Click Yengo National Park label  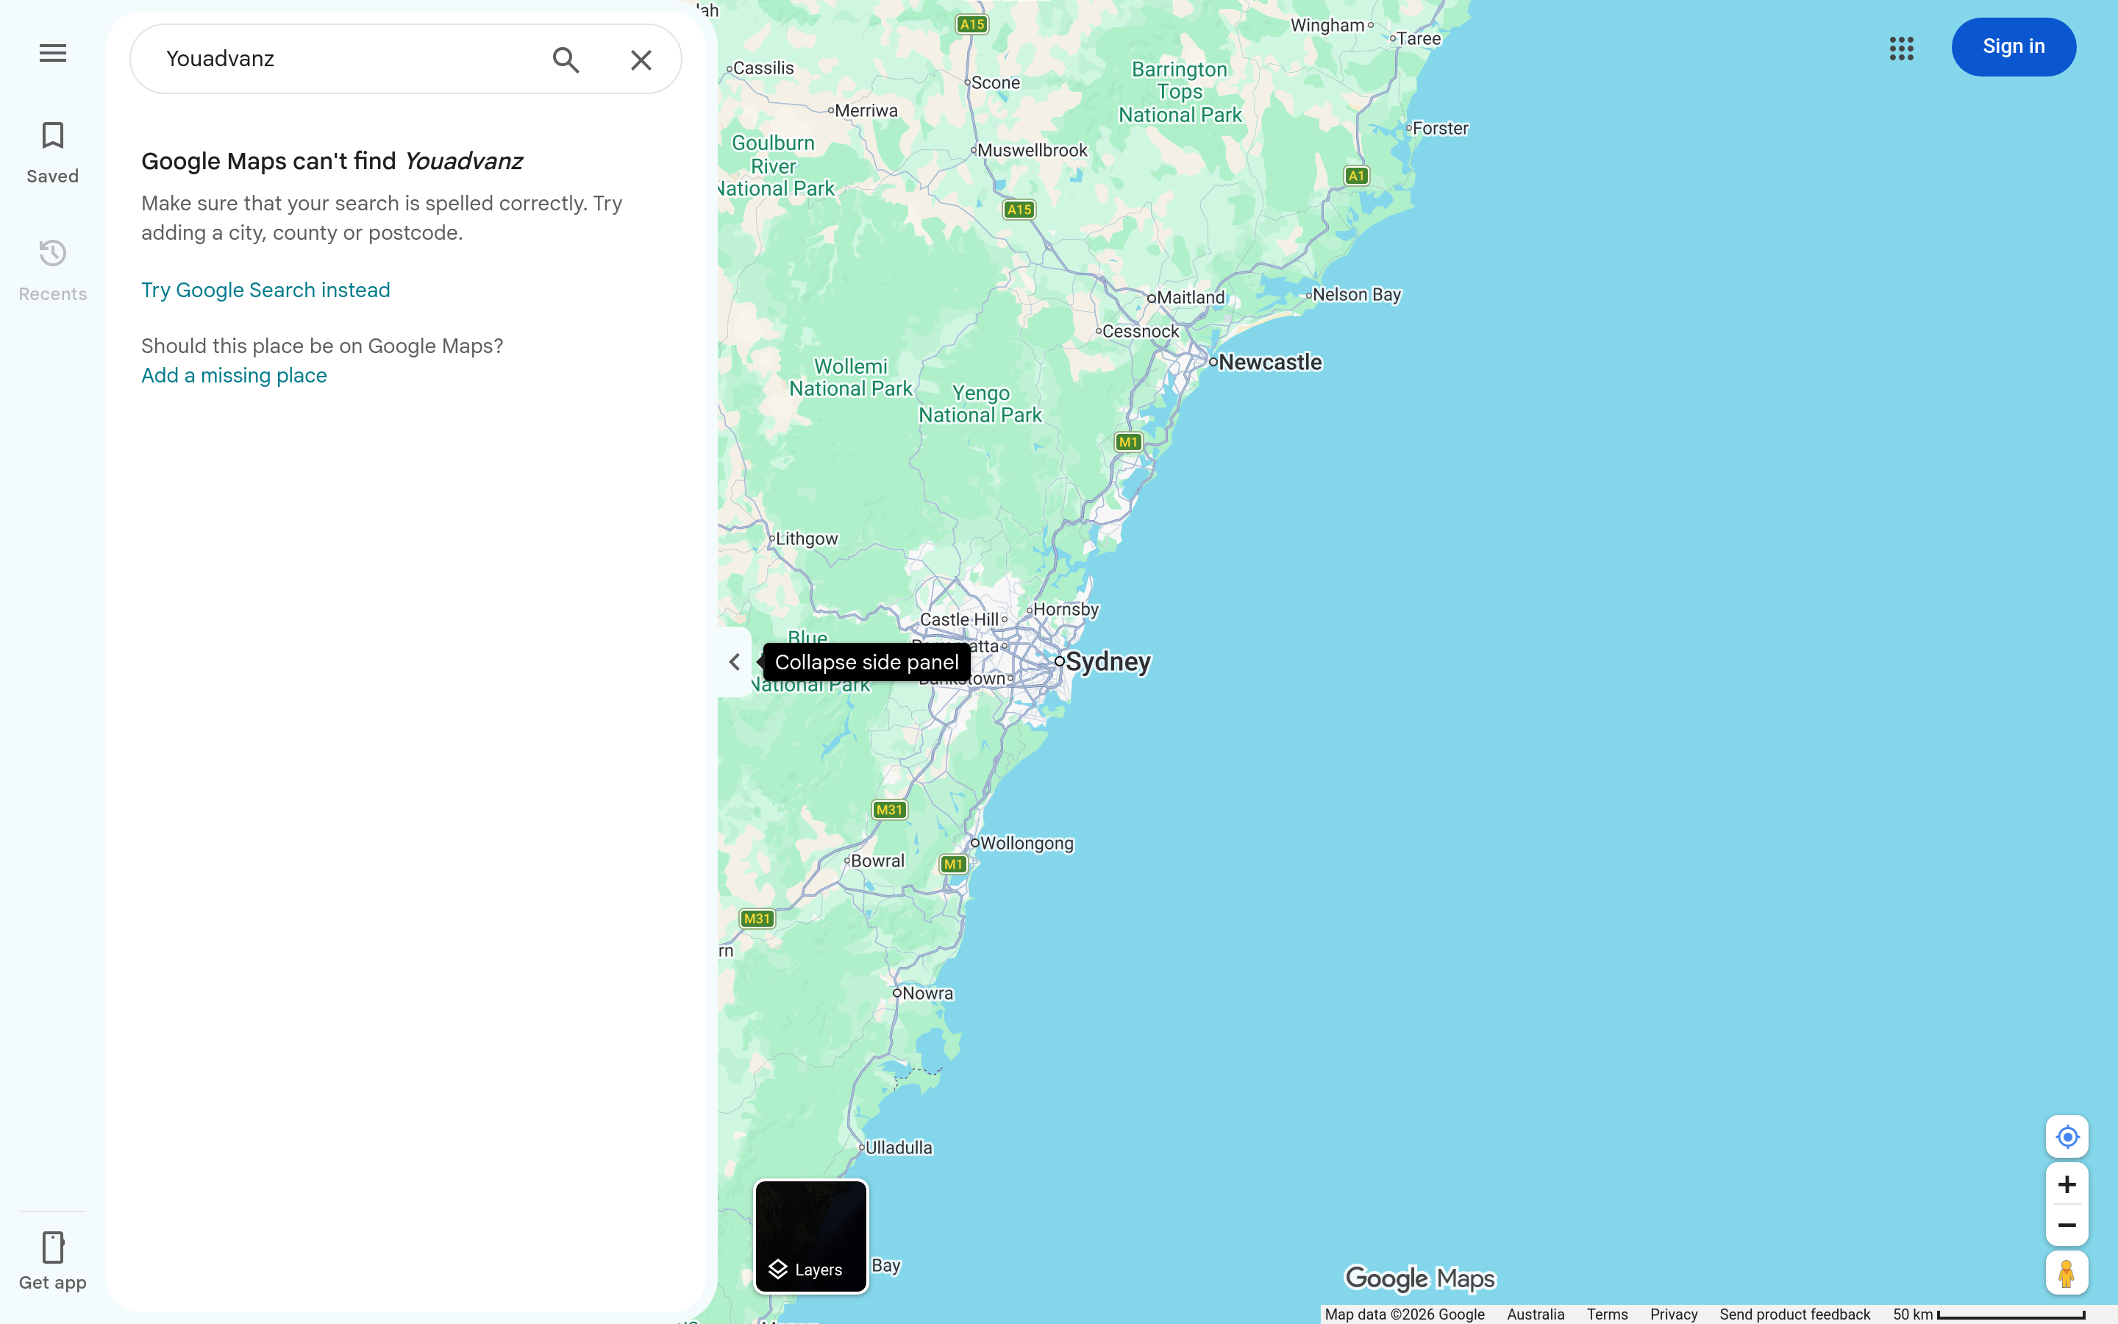click(x=980, y=405)
